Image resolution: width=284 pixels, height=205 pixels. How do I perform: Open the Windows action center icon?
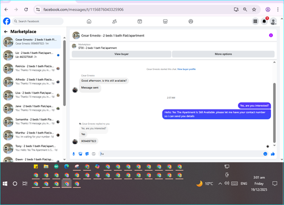[275, 183]
